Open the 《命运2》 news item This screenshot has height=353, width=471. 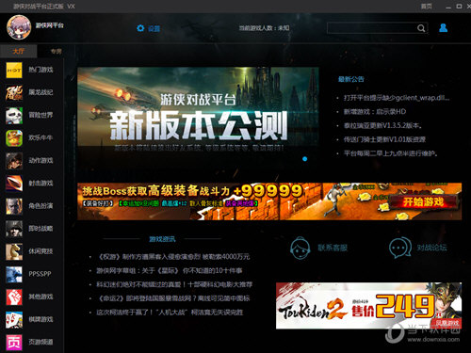pyautogui.click(x=174, y=298)
